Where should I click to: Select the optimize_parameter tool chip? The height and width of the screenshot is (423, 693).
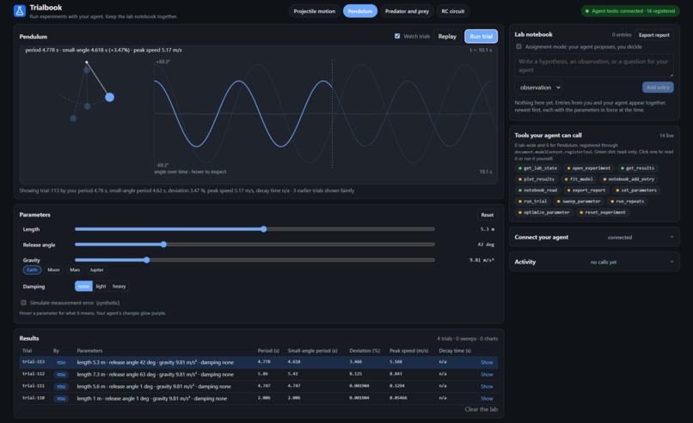(543, 212)
